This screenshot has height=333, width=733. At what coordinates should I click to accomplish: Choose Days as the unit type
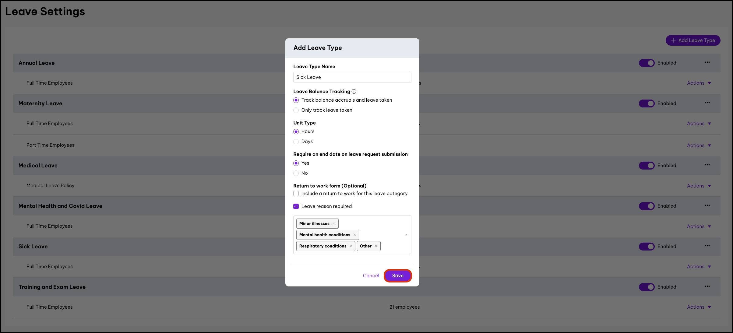tap(296, 142)
